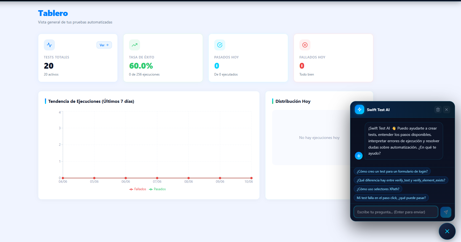
Task: Click 'Todo bien' text in Fallados Hoy card
Action: (307, 74)
